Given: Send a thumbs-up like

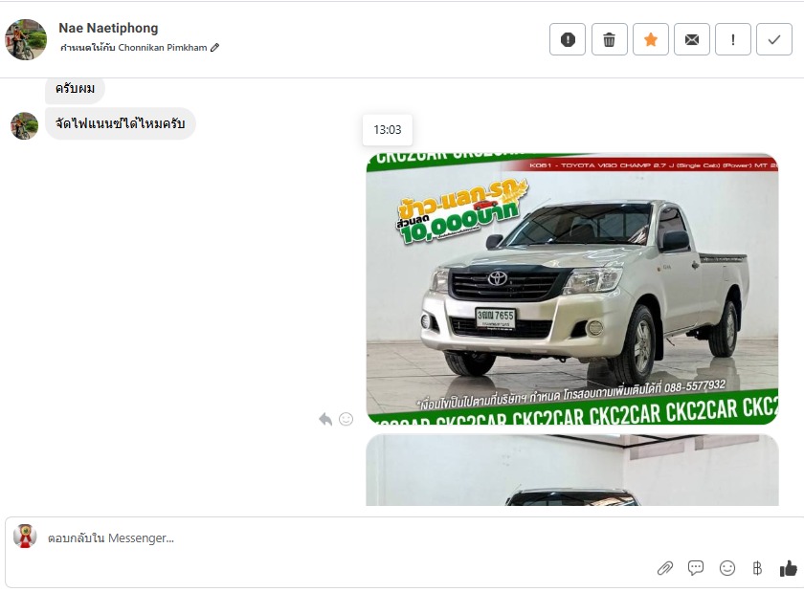Looking at the screenshot, I should (x=788, y=568).
